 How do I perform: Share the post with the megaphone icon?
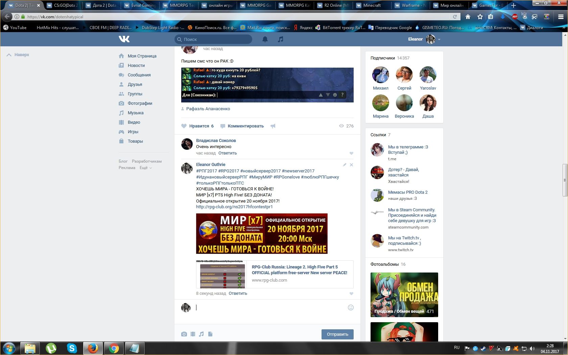(x=273, y=126)
